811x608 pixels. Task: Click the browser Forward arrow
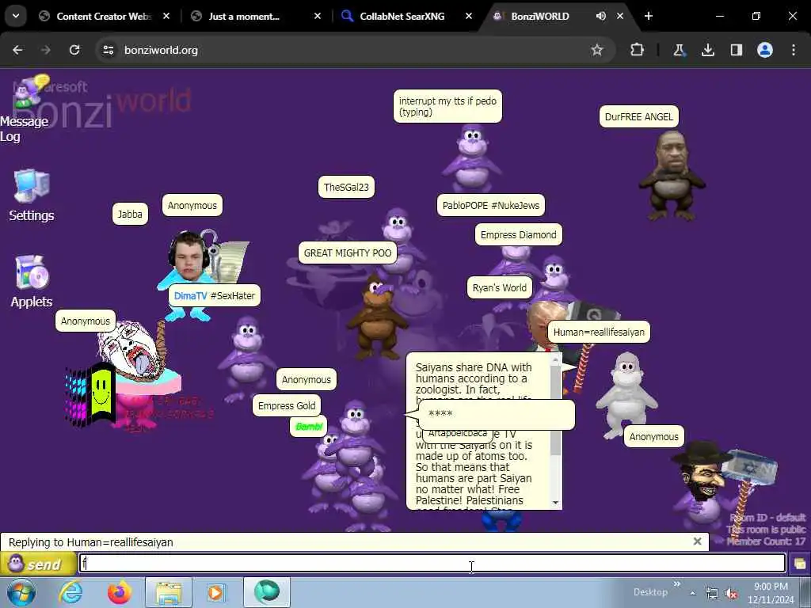click(x=46, y=50)
